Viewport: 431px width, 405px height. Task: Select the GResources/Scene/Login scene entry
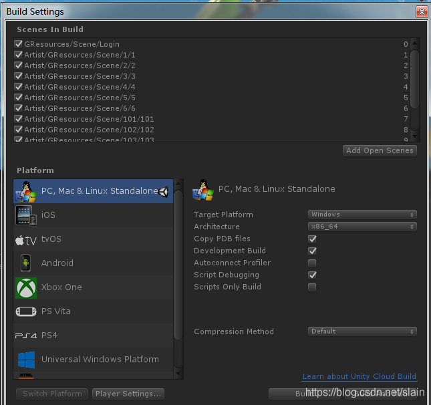[x=211, y=44]
